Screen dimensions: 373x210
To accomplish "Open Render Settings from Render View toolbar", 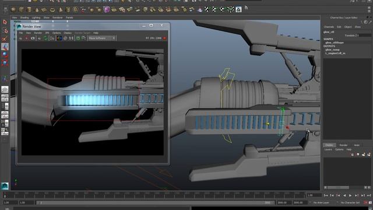I will click(52, 38).
